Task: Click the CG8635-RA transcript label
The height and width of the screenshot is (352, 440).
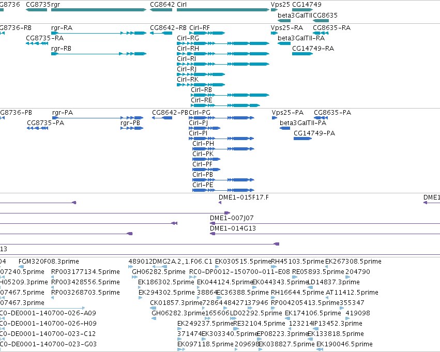Action: [x=332, y=28]
